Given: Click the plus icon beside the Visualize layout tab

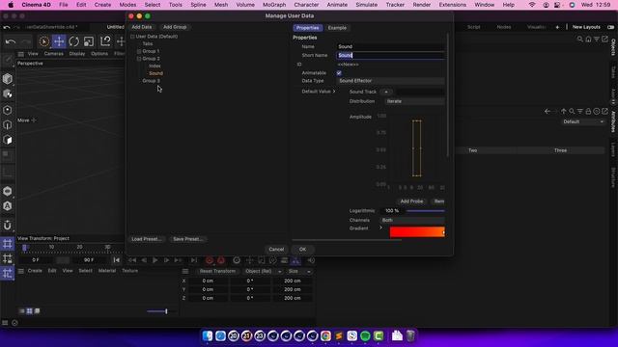Looking at the screenshot, I should tap(557, 27).
